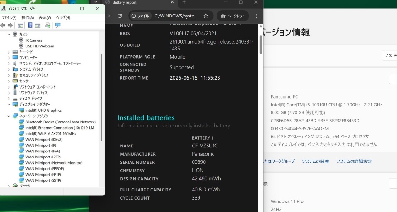Click the ソフトウェア コンポーネント category icon
The height and width of the screenshot is (212, 397).
pos(15,87)
